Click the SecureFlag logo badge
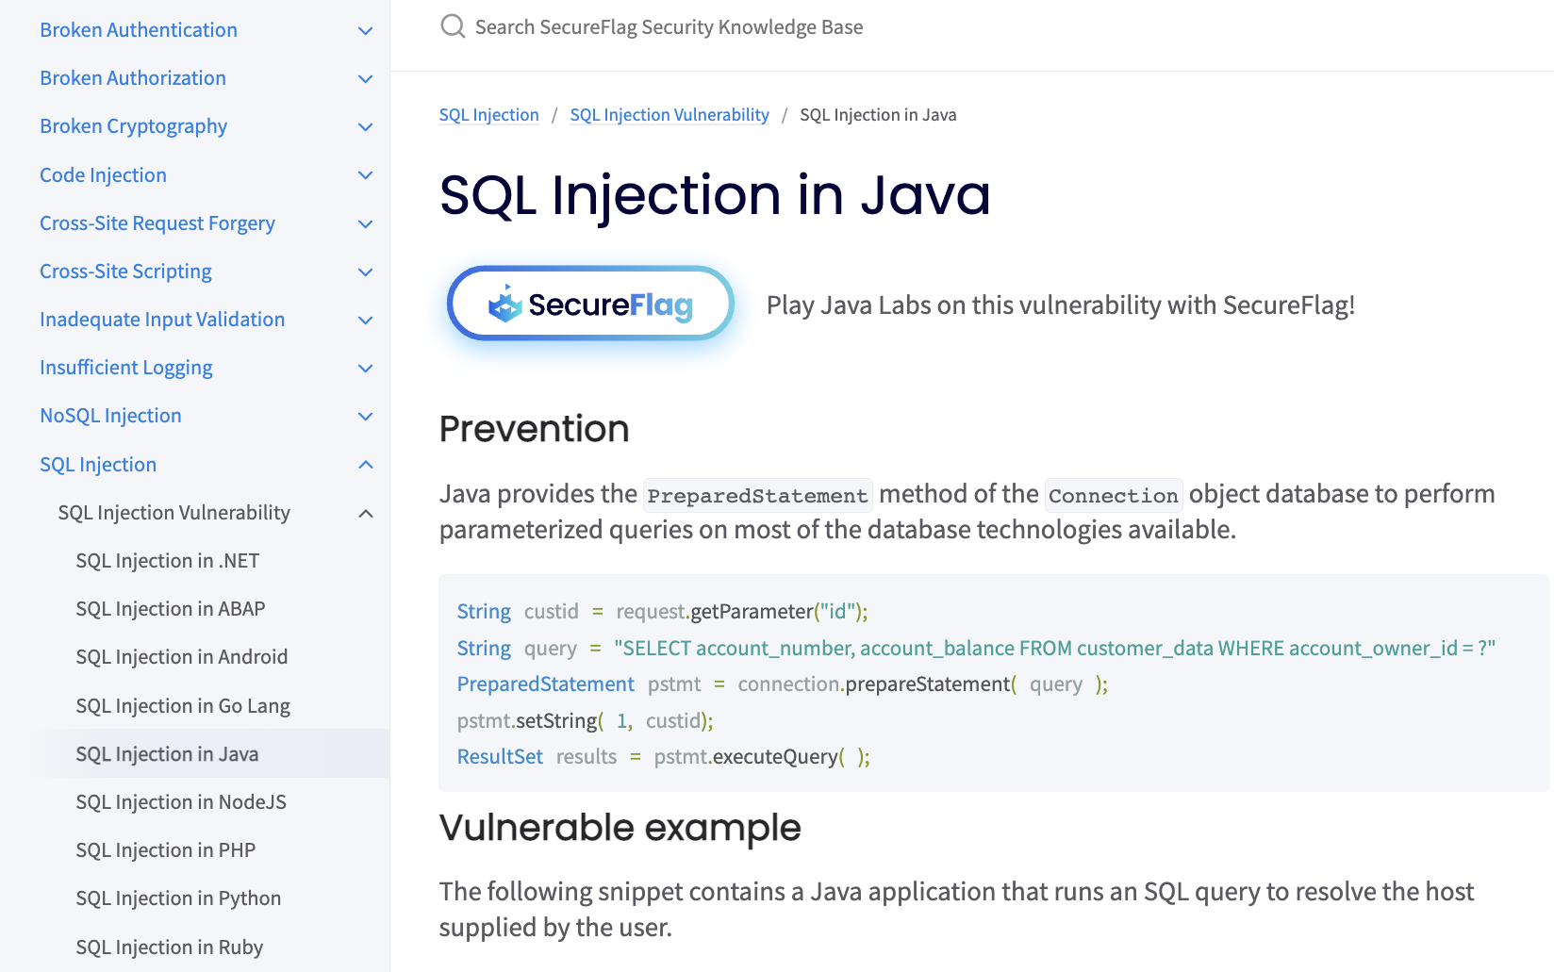The width and height of the screenshot is (1554, 972). pos(589,304)
